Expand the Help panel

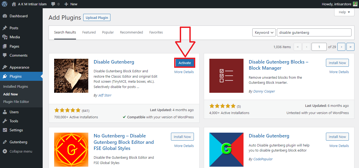[344, 12]
